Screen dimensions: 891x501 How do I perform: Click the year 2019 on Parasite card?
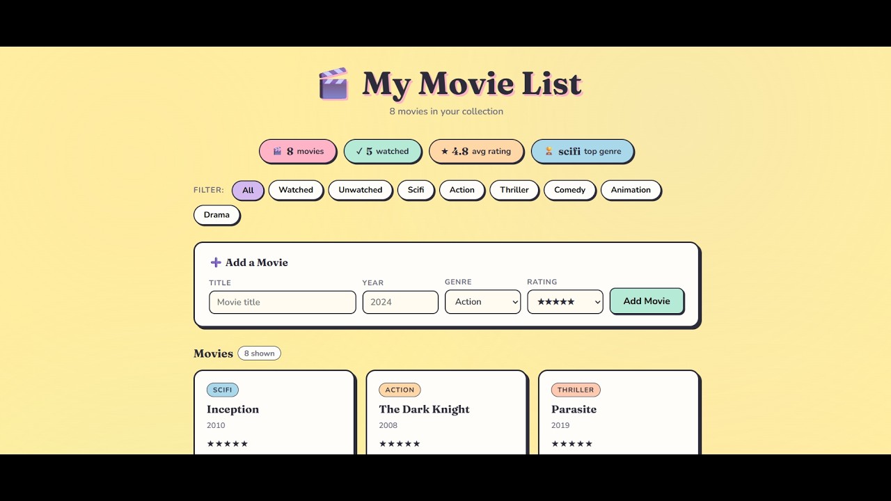560,425
